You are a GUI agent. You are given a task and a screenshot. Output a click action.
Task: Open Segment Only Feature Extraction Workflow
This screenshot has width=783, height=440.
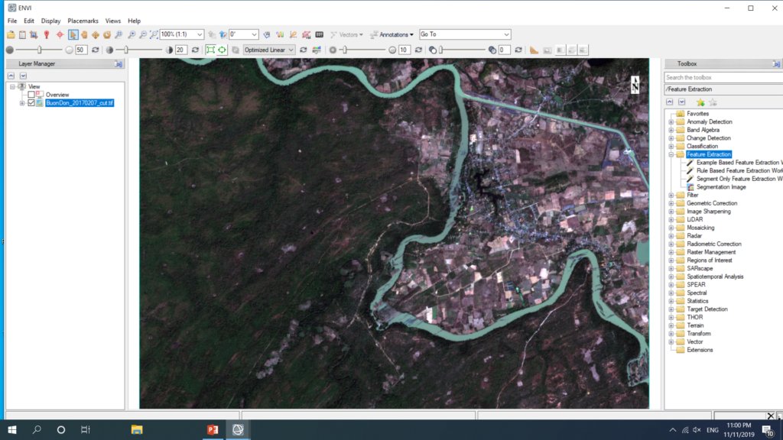click(x=738, y=179)
